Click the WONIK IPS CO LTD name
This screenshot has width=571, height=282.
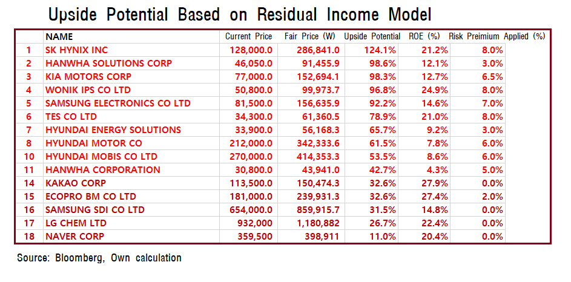[88, 90]
